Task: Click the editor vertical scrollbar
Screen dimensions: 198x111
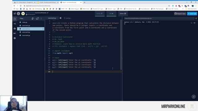Action: pos(121,44)
